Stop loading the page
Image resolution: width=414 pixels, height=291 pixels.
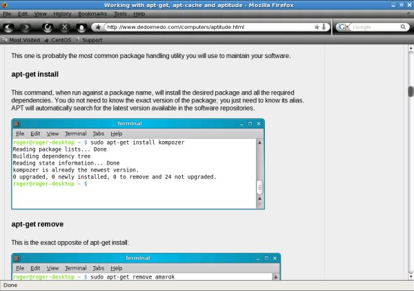click(64, 27)
